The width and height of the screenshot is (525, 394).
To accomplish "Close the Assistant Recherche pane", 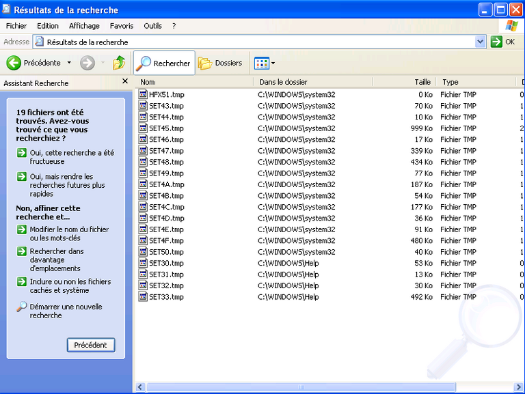I will [125, 81].
